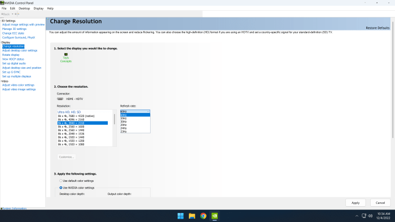Open the Display menu

click(x=38, y=8)
